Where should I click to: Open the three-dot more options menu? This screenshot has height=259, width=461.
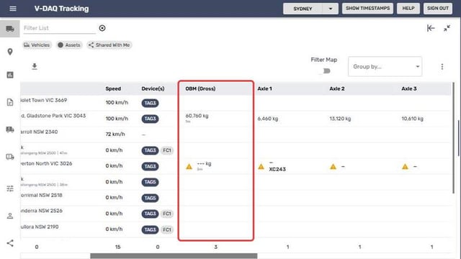click(x=442, y=67)
